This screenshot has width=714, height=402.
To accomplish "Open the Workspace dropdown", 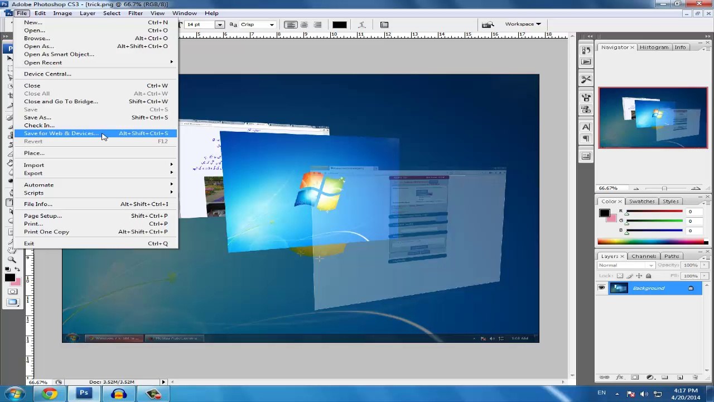I will (x=523, y=24).
